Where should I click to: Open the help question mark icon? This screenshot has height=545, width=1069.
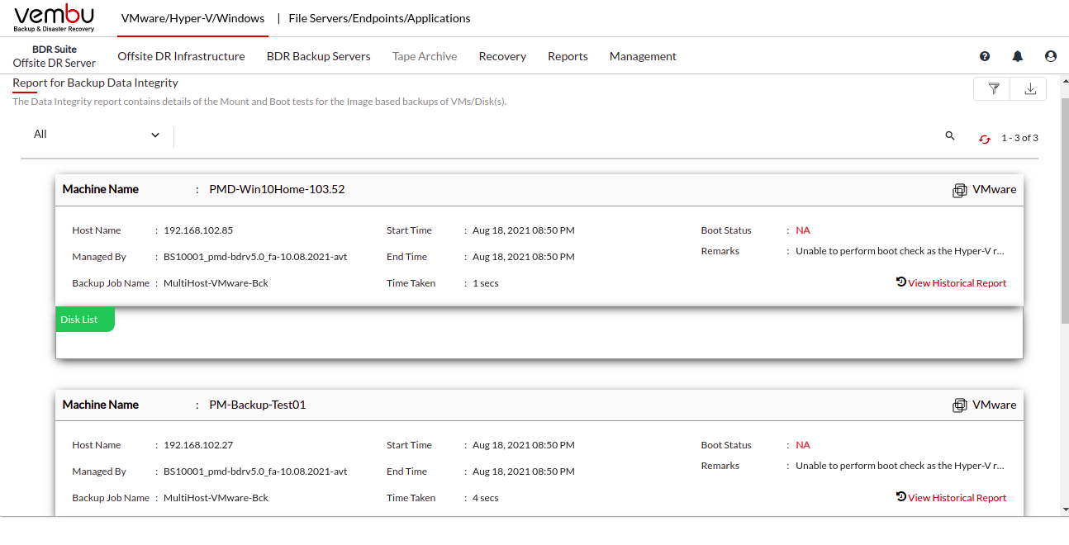[x=985, y=56]
